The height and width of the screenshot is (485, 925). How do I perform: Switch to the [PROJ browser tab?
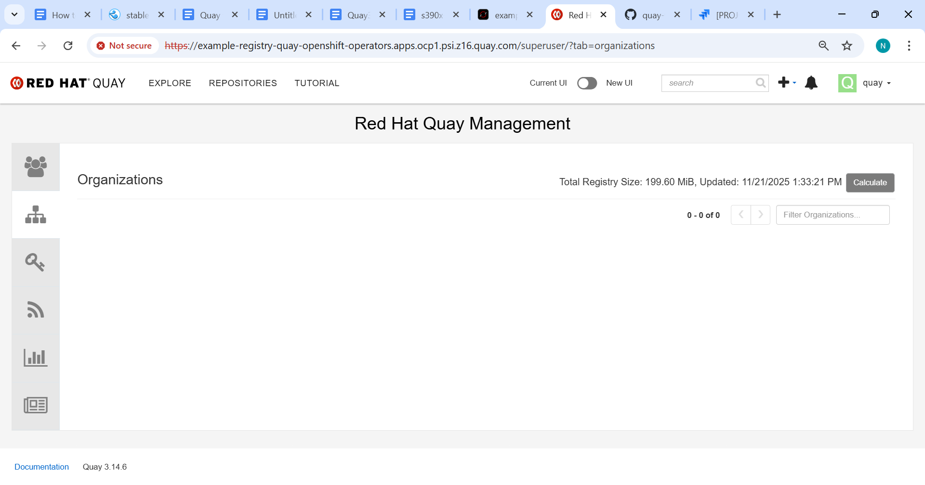(x=727, y=15)
